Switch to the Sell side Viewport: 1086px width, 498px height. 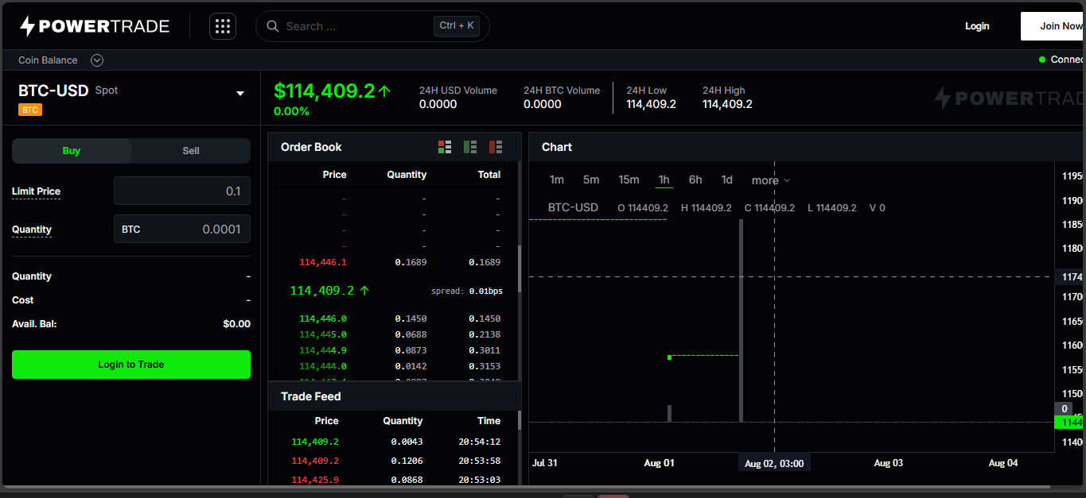pyautogui.click(x=191, y=151)
